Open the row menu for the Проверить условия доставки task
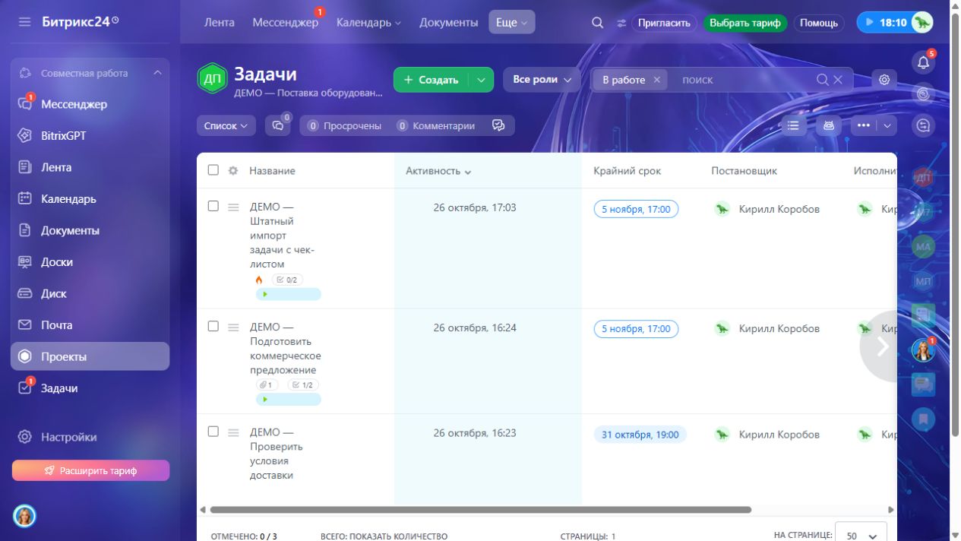Image resolution: width=961 pixels, height=541 pixels. tap(233, 432)
